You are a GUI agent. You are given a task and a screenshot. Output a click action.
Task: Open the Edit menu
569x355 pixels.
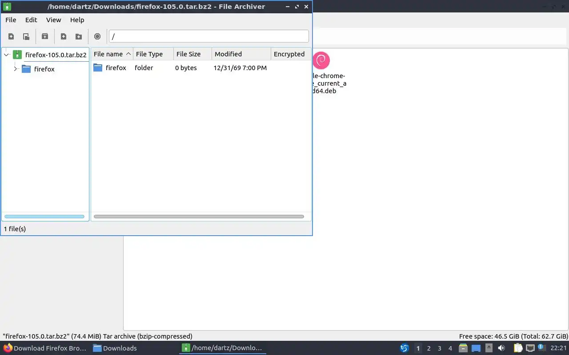(31, 20)
